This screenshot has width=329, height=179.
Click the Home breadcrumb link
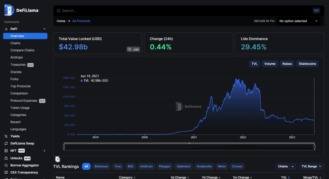(x=61, y=21)
